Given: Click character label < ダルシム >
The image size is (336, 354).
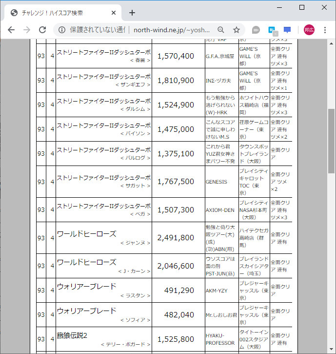Looking at the screenshot, I should [135, 109].
